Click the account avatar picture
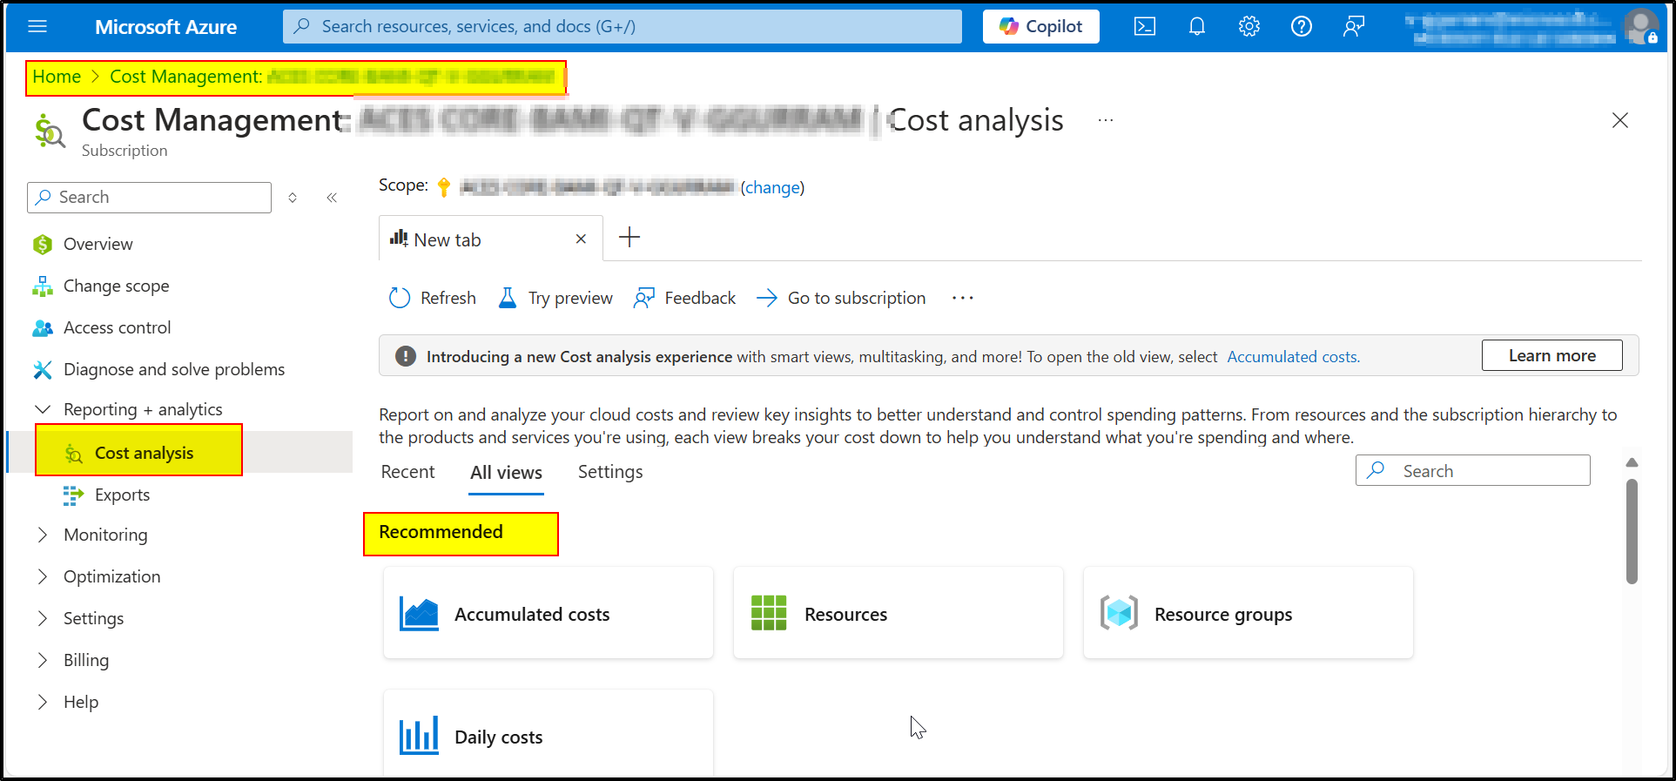The height and width of the screenshot is (781, 1676). coord(1641,27)
